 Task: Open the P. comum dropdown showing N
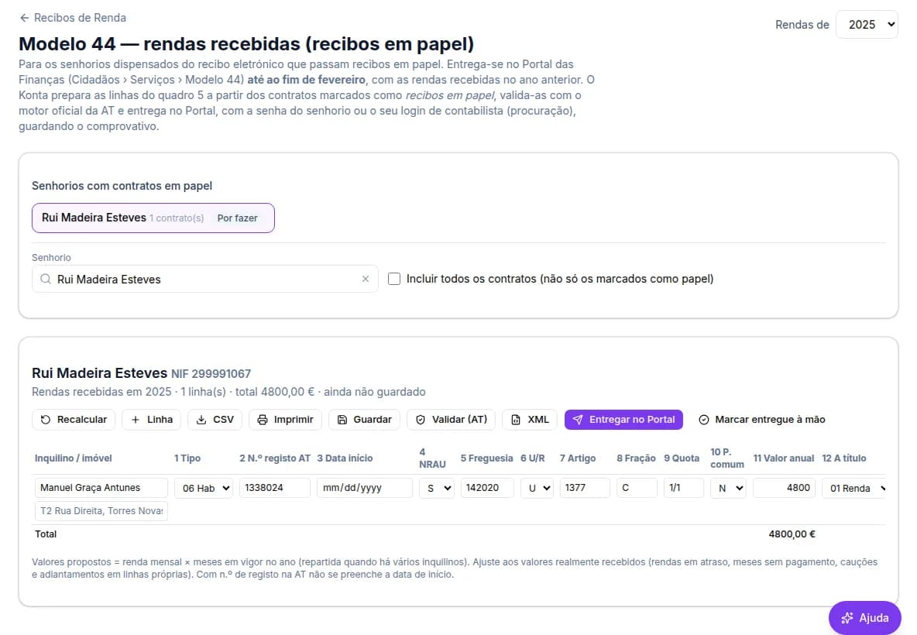point(728,488)
